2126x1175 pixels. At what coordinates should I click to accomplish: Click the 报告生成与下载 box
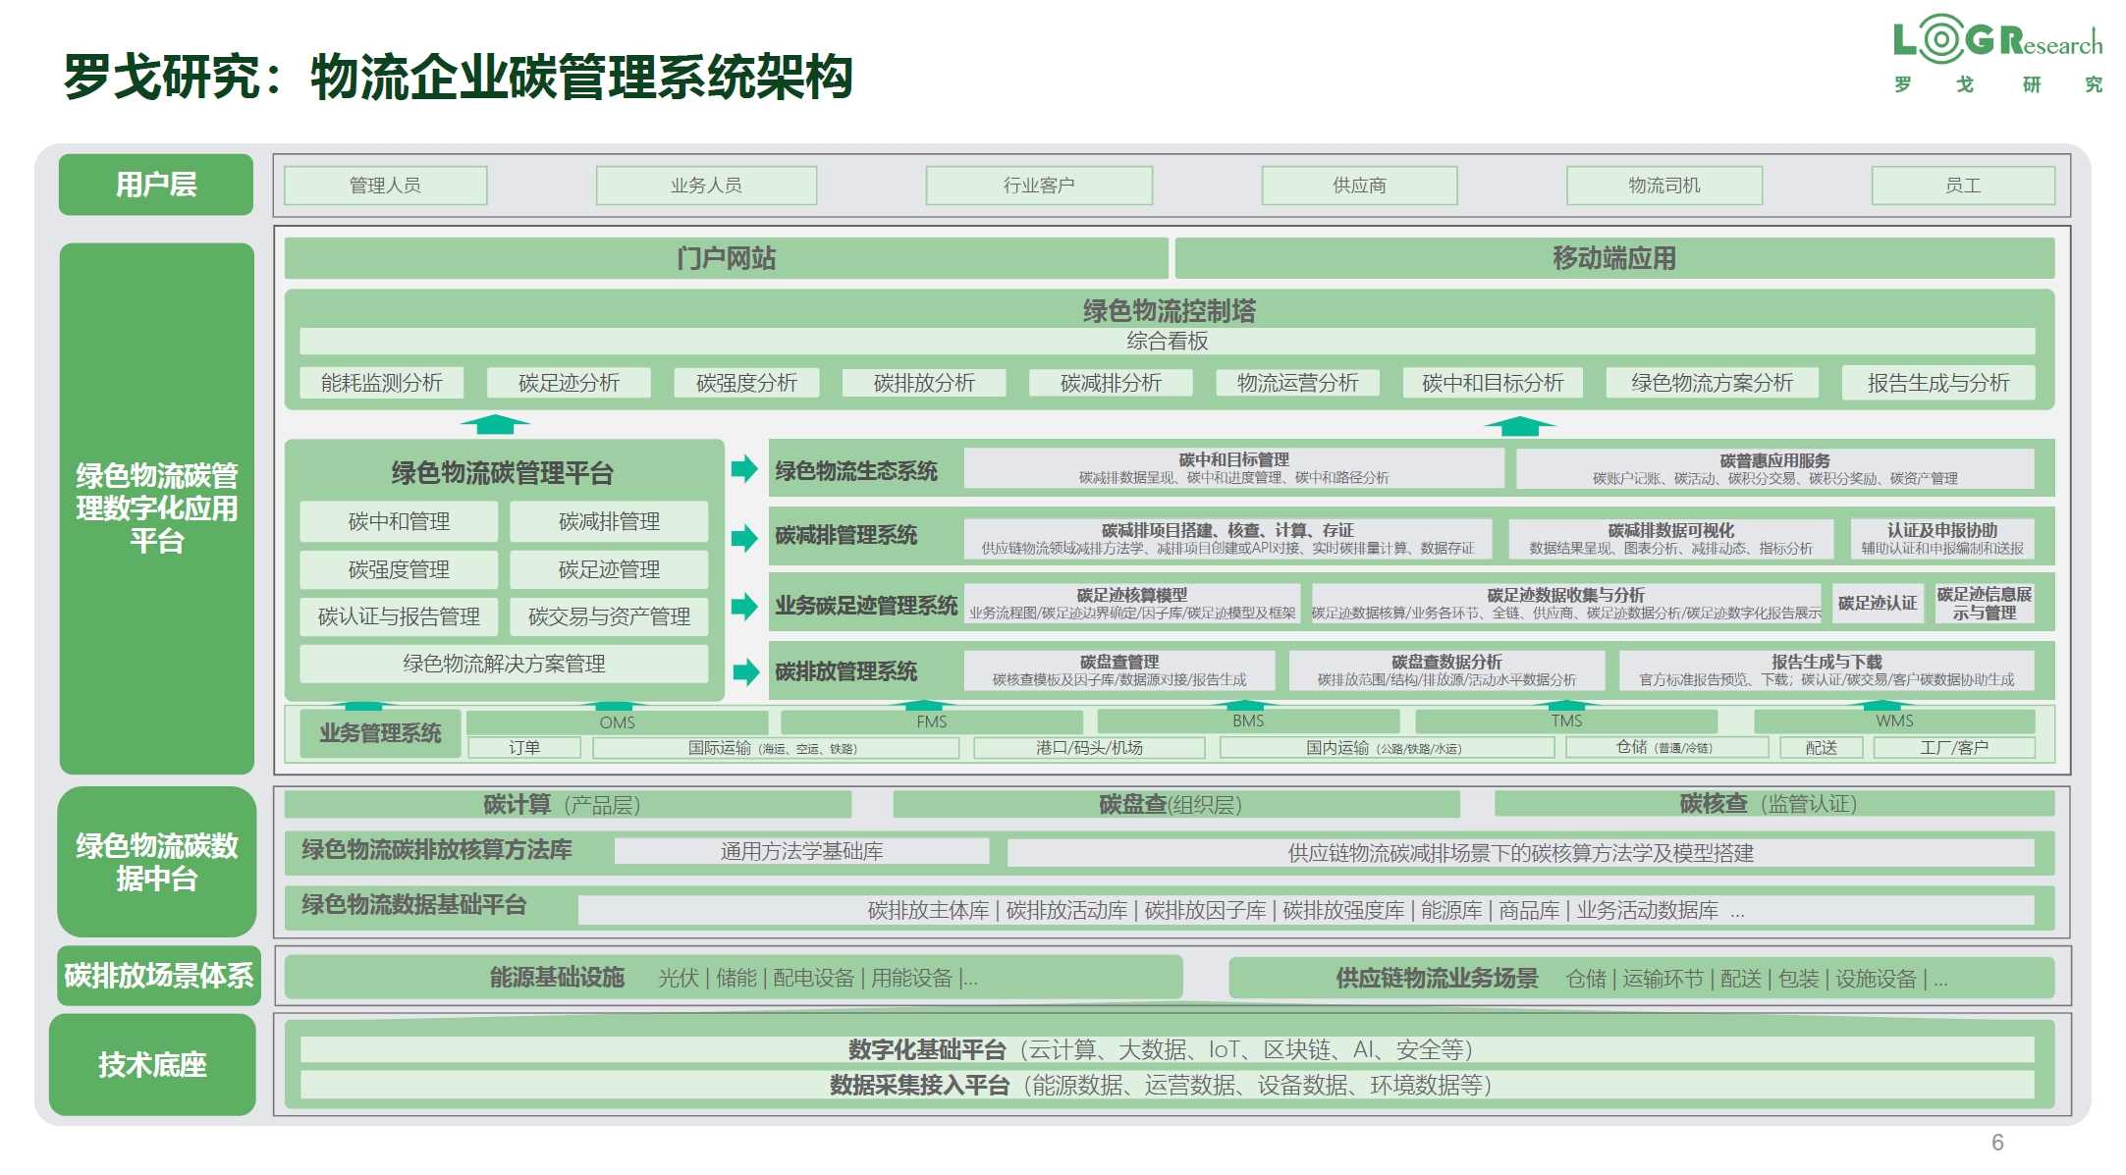pyautogui.click(x=1826, y=670)
